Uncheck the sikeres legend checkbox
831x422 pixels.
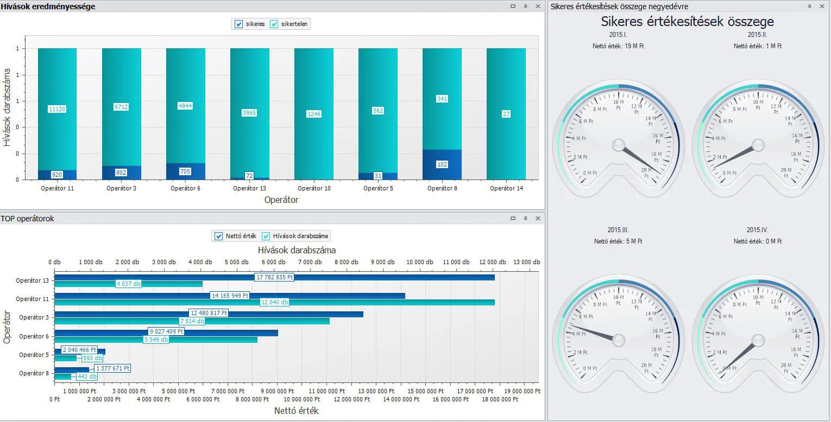click(x=238, y=24)
